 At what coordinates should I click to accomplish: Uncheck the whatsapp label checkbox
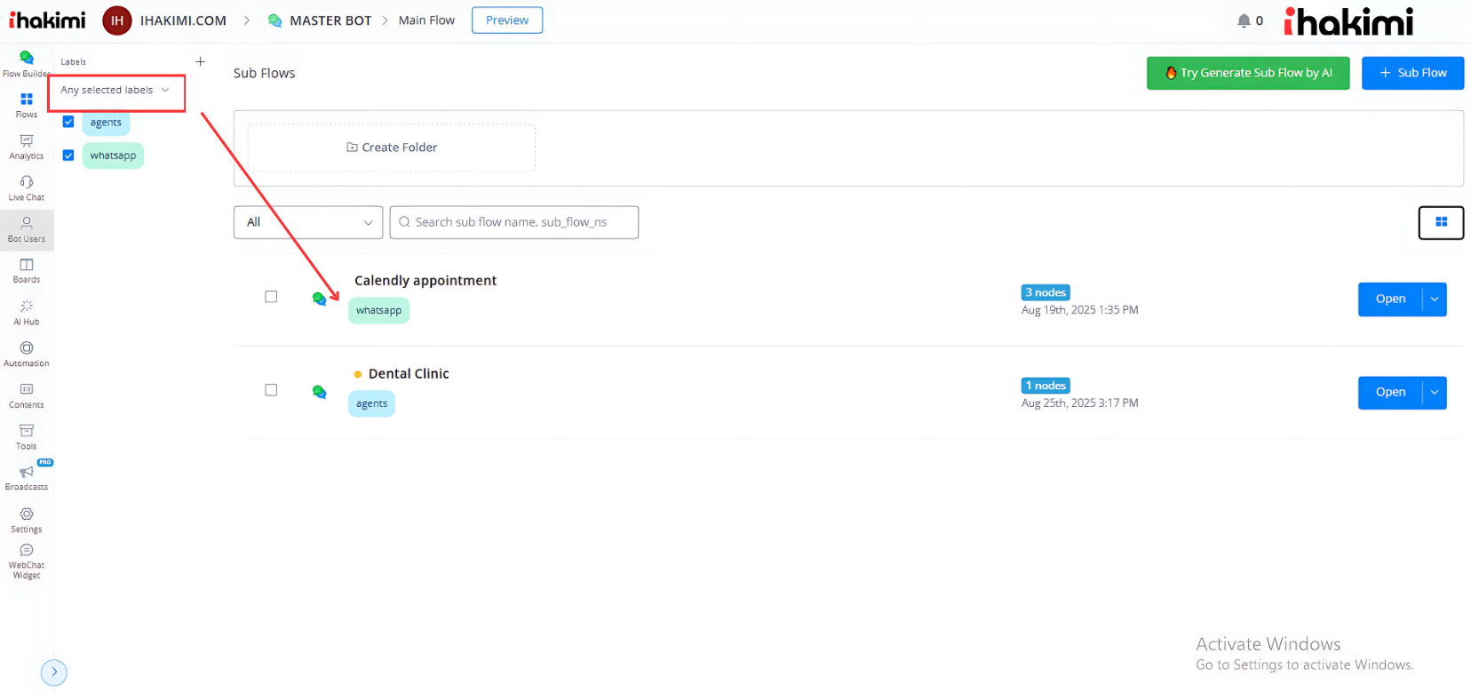click(68, 156)
